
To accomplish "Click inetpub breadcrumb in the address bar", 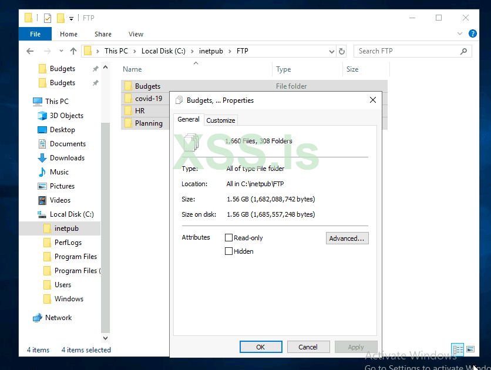I will [211, 51].
